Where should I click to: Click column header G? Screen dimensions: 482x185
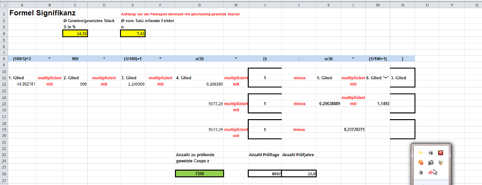click(200, 5)
